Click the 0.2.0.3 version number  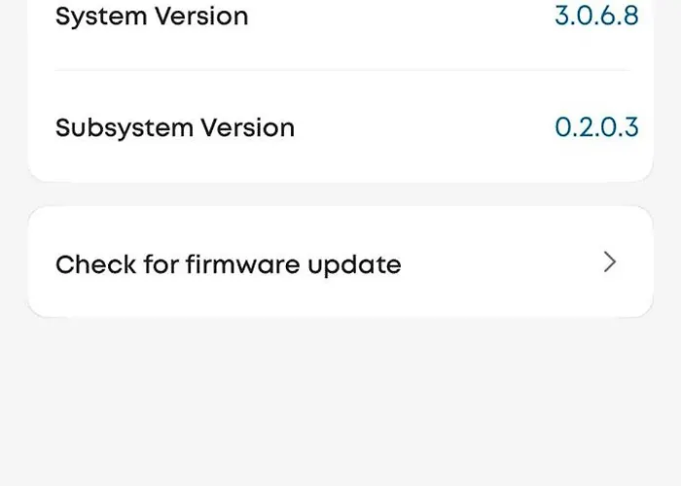point(596,127)
